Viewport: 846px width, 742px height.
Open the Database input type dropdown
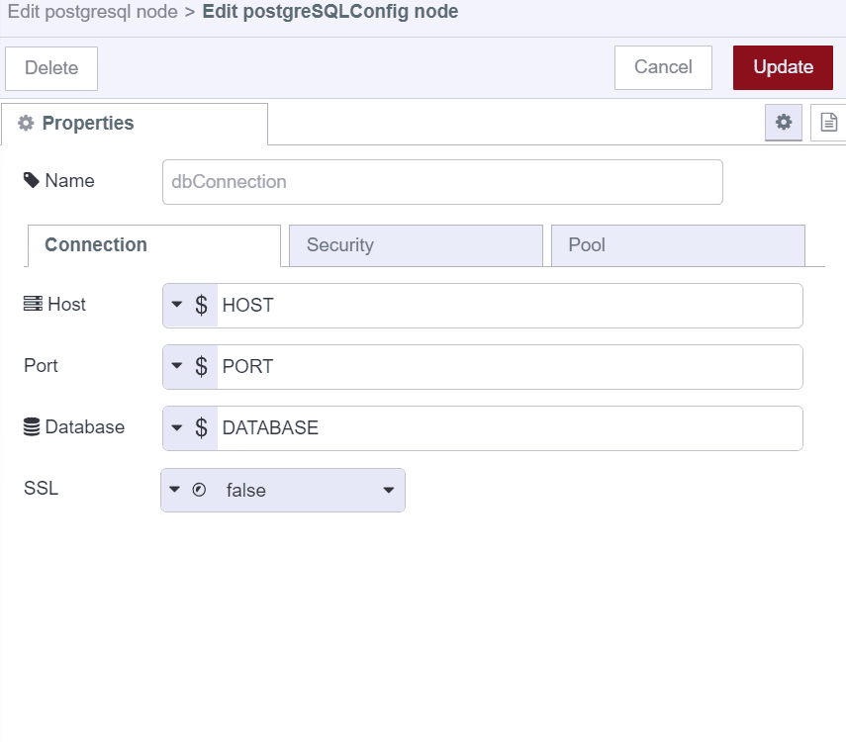click(x=174, y=427)
